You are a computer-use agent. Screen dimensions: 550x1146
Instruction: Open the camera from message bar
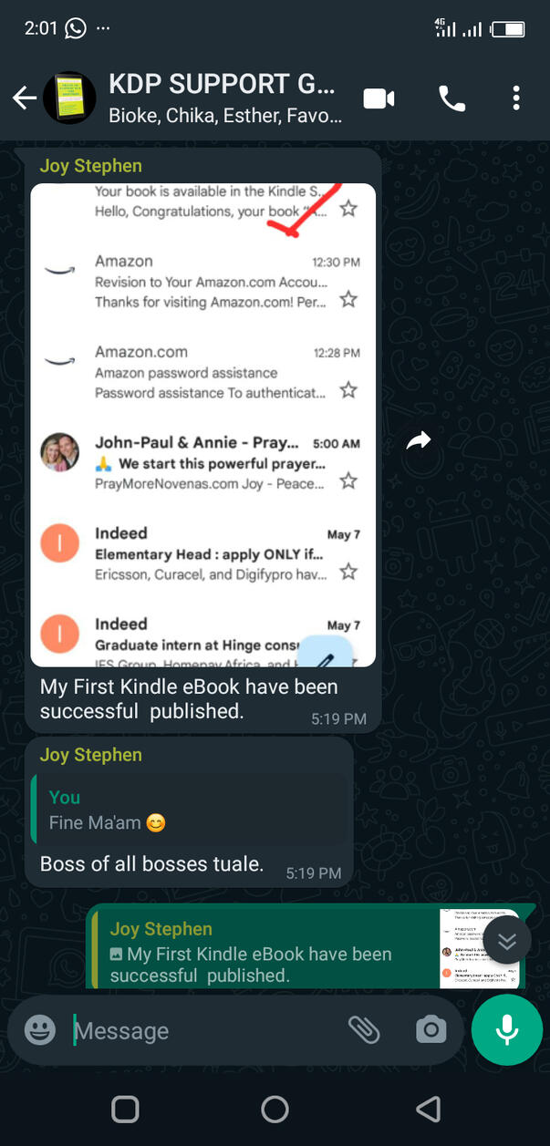pos(431,1030)
